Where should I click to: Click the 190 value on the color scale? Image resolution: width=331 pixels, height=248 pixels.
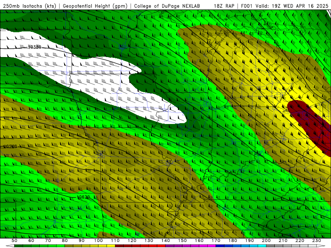[x=249, y=241]
